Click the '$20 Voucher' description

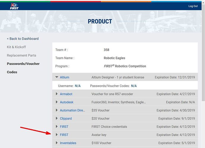(100, 119)
